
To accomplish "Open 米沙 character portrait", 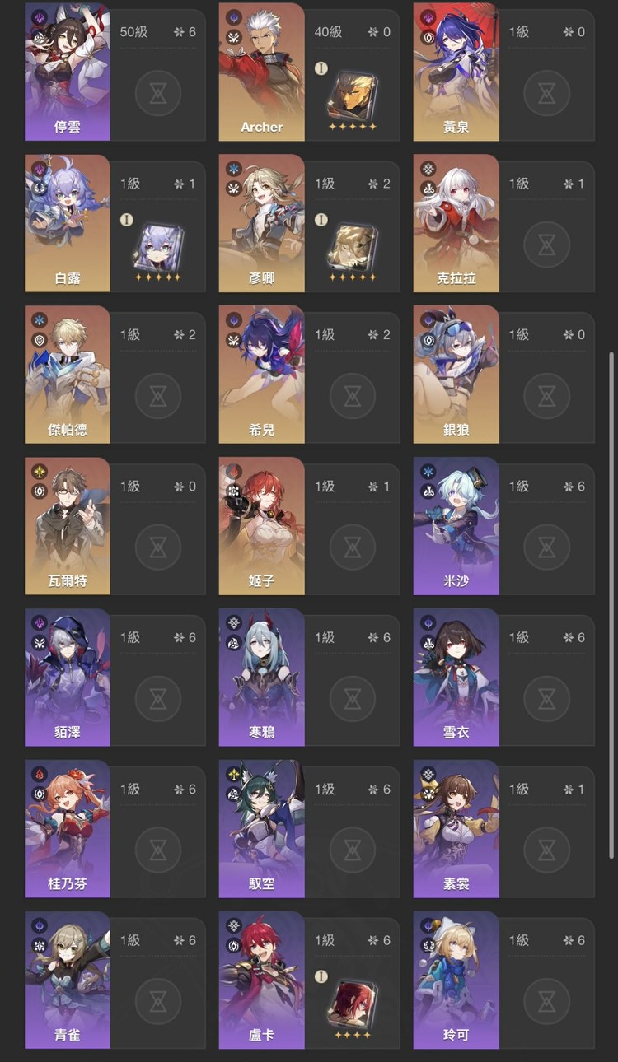I will [456, 525].
